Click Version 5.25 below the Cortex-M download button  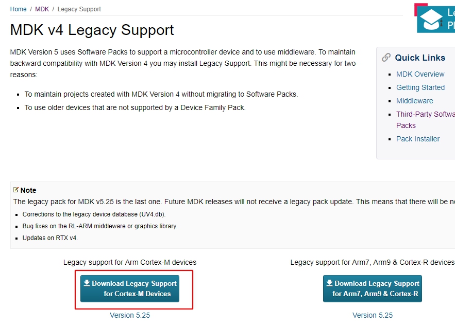pyautogui.click(x=130, y=315)
